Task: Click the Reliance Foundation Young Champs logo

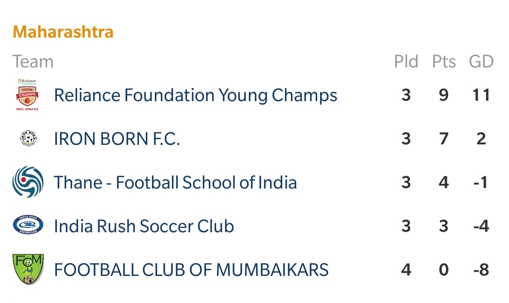Action: [28, 95]
